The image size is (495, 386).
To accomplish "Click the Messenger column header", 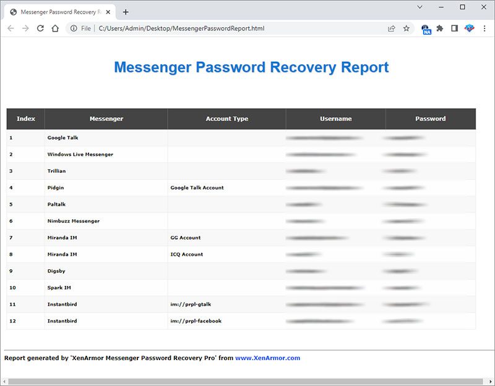I will coord(106,119).
